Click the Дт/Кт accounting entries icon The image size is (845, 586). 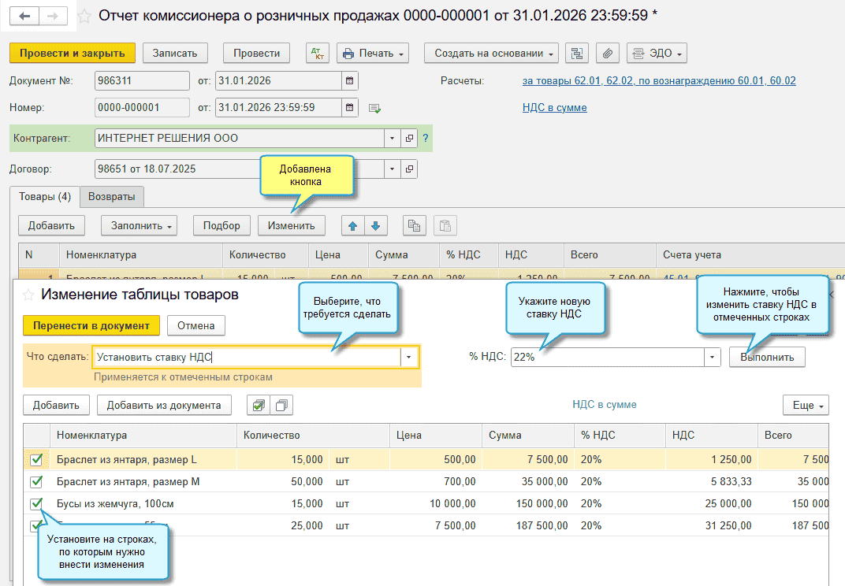click(x=318, y=53)
